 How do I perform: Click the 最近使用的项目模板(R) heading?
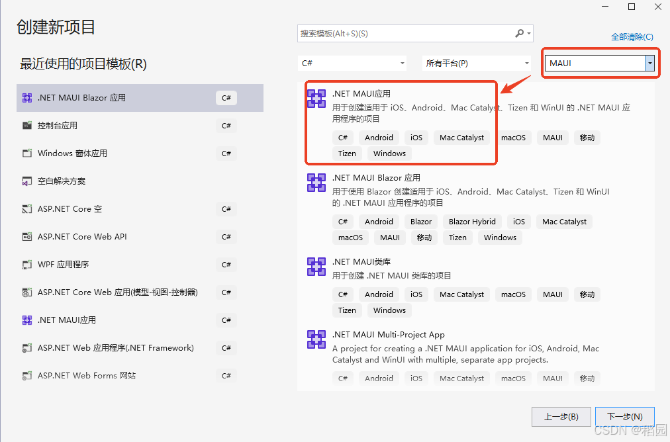click(x=83, y=64)
